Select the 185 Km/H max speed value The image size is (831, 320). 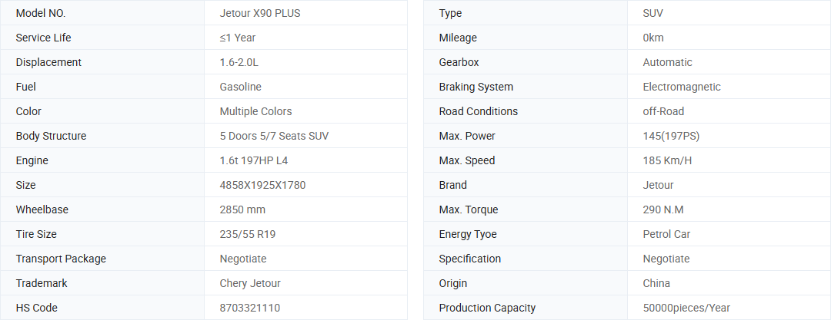(x=667, y=160)
